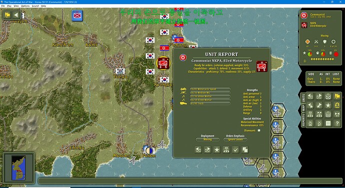The width and height of the screenshot is (345, 188).
Task: Click the previous unit arrow-envelope icon in panel
Action: (x=310, y=96)
